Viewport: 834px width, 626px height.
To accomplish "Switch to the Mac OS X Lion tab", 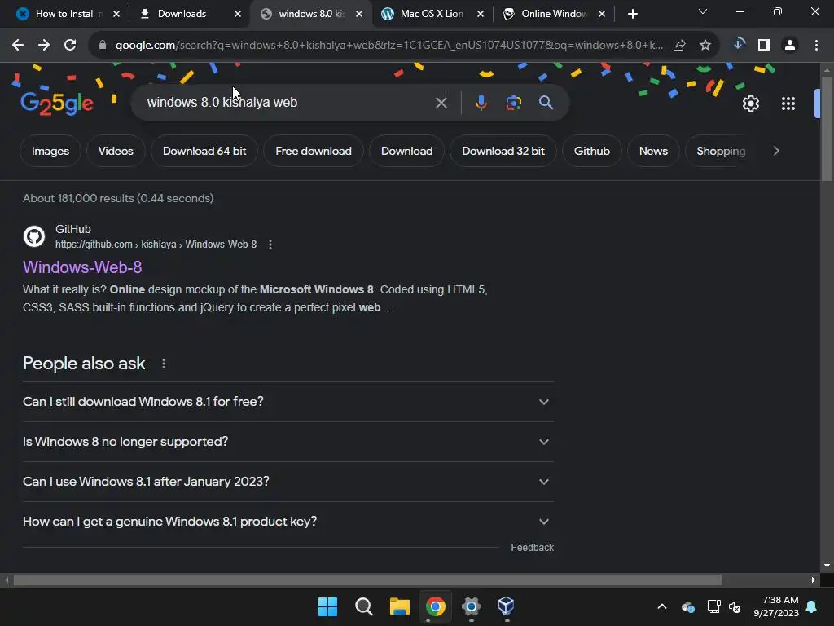I will coord(432,15).
